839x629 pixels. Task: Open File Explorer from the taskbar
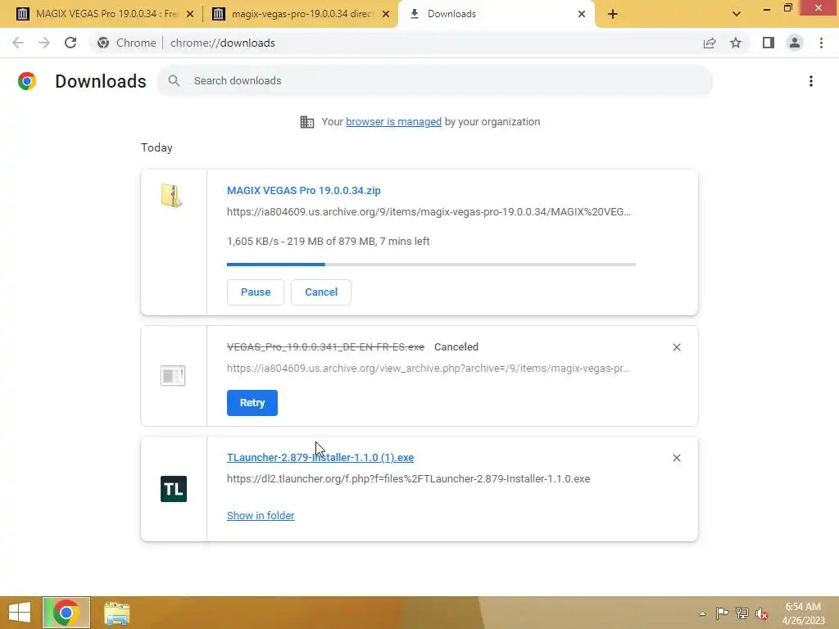click(116, 613)
